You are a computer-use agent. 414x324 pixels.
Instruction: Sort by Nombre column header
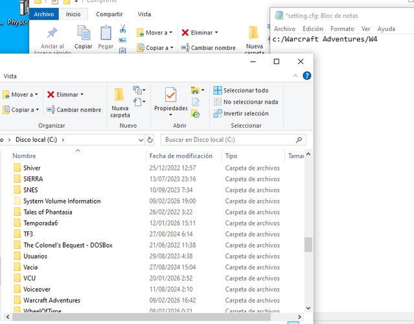point(24,156)
